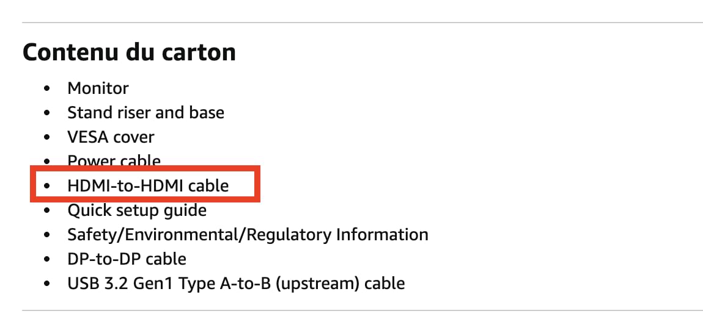
Task: Click the "Power cable" list item
Action: point(114,160)
